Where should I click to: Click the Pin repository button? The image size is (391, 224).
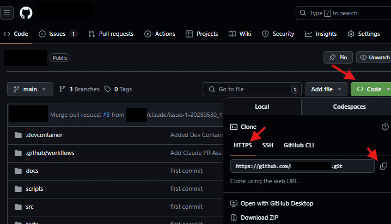(x=338, y=57)
